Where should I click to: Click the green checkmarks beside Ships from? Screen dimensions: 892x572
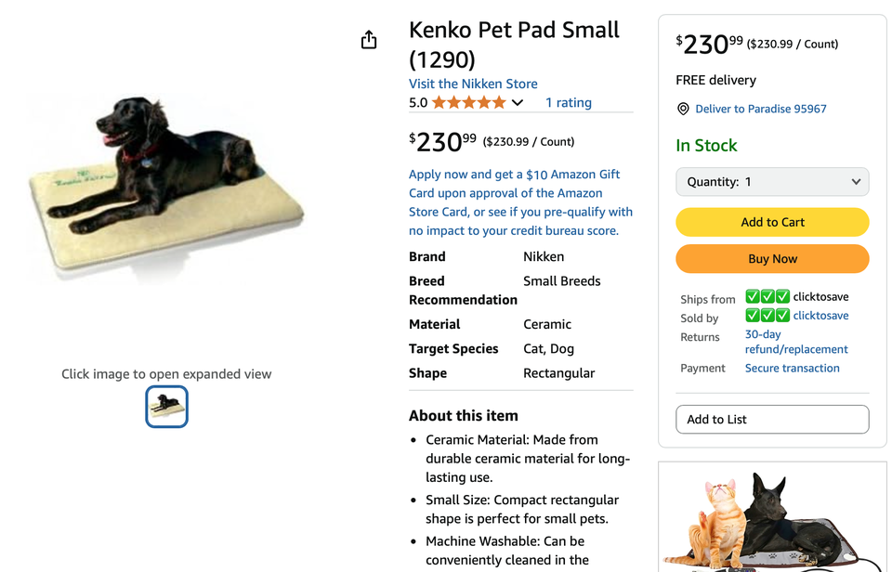(767, 297)
